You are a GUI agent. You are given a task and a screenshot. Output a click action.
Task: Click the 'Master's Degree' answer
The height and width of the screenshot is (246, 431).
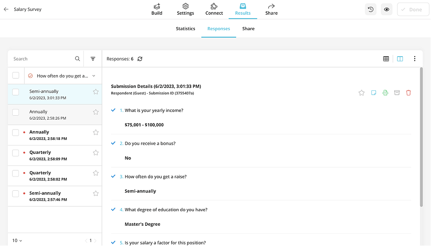pyautogui.click(x=142, y=224)
